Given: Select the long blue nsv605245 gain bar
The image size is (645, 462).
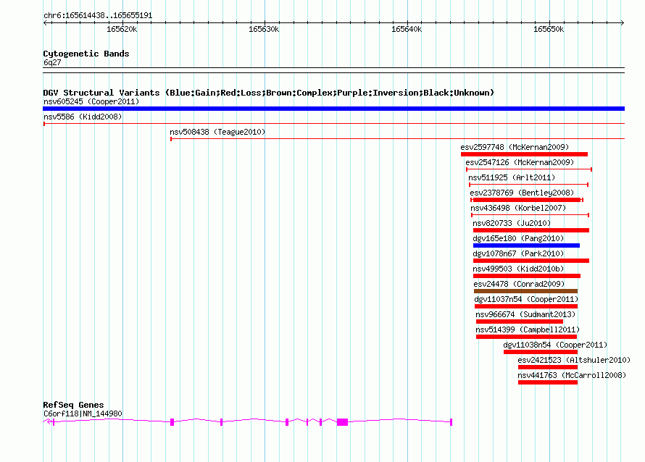Looking at the screenshot, I should click(333, 109).
